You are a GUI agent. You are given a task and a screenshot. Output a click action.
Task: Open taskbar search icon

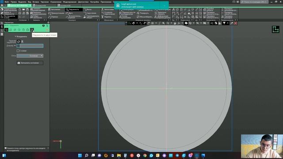pos(87,155)
